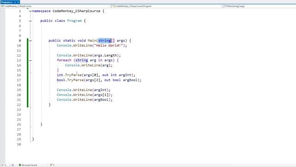Click the "Hello World!" string literal
Image resolution: width=296 pixels, height=167 pixels.
click(109, 45)
